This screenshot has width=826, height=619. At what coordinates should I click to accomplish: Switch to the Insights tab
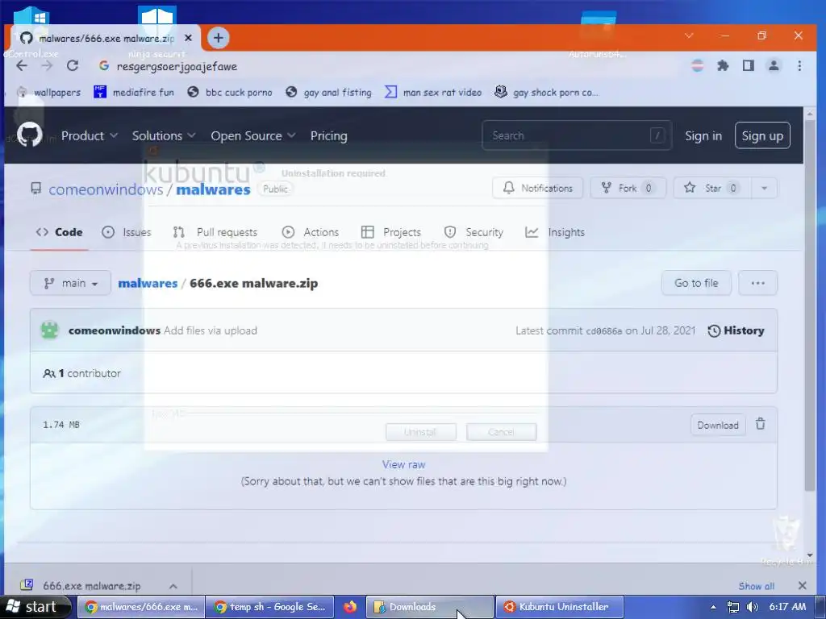coord(555,232)
